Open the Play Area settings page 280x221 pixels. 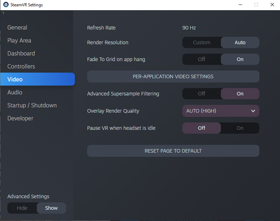tap(19, 40)
